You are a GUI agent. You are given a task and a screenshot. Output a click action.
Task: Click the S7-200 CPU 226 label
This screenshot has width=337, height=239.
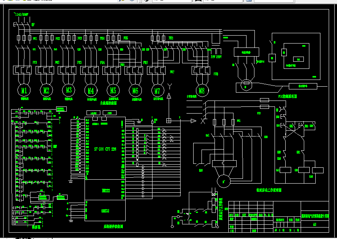click(105, 149)
